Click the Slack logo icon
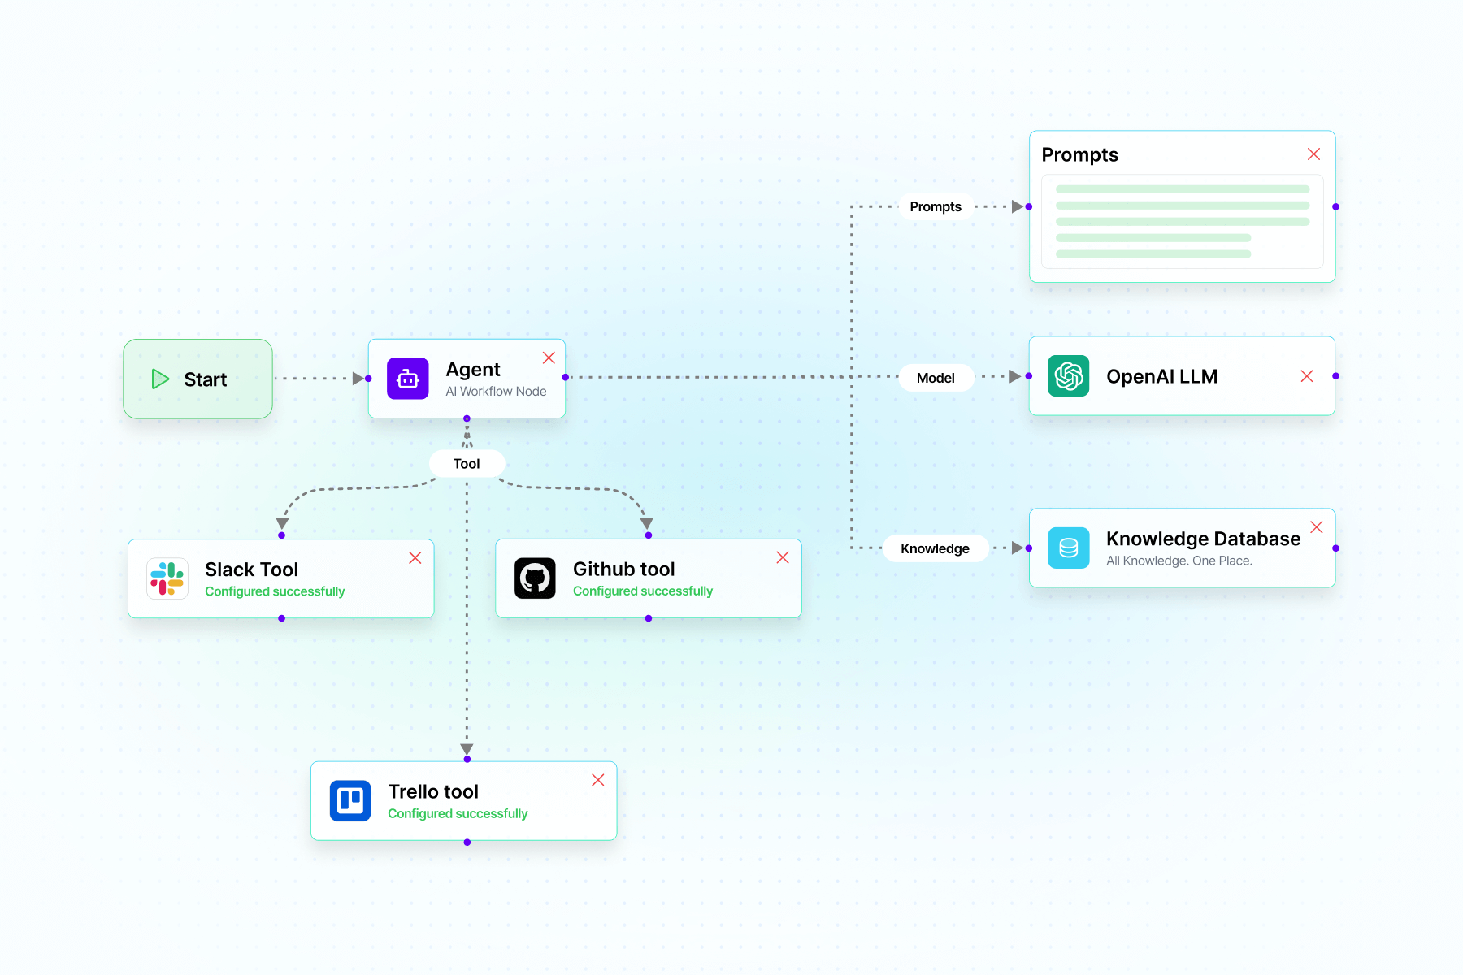 coord(167,578)
